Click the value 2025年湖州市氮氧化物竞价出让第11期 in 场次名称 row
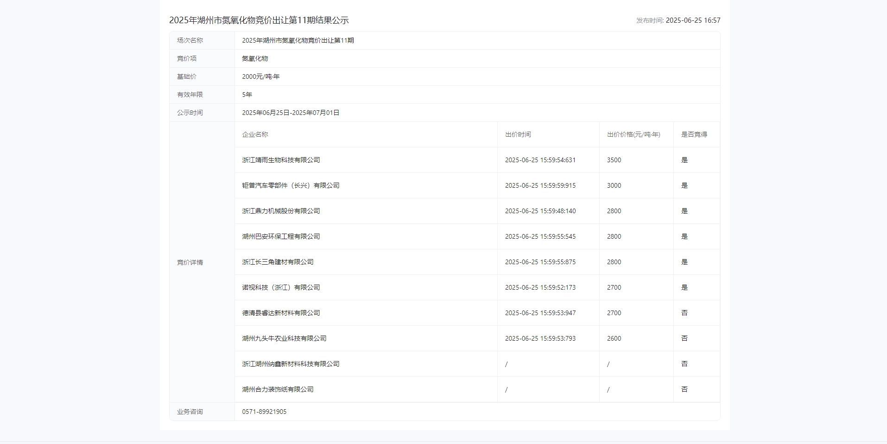 (298, 40)
